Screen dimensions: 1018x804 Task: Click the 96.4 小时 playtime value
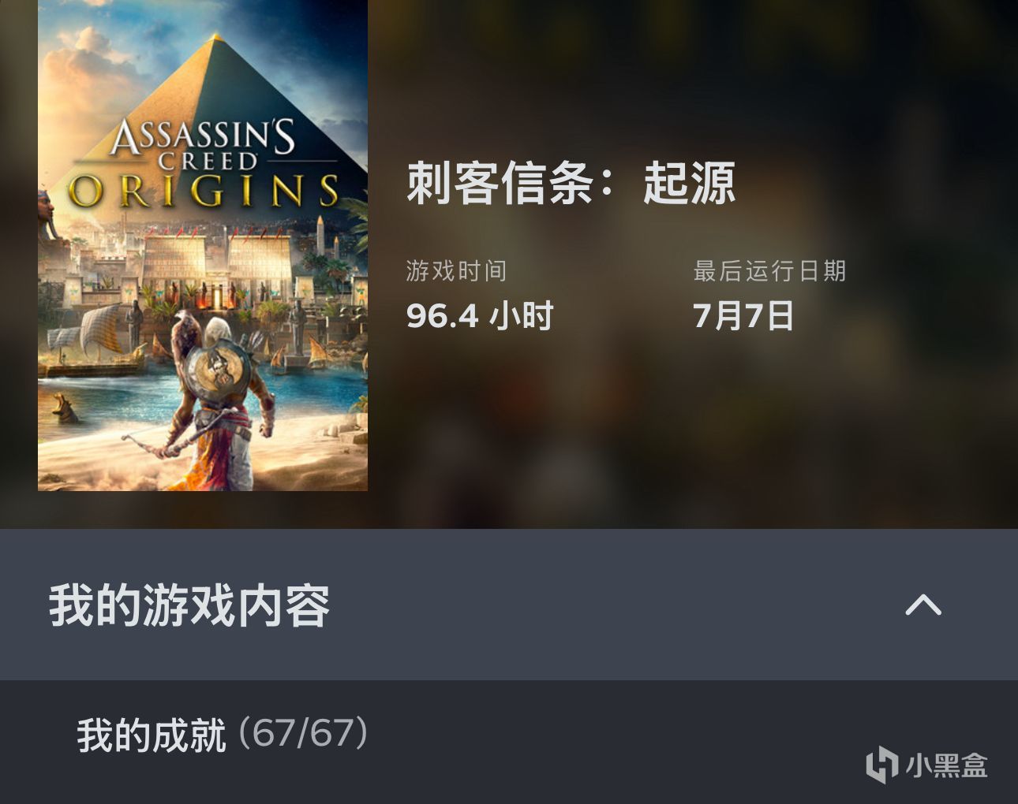[x=479, y=316]
